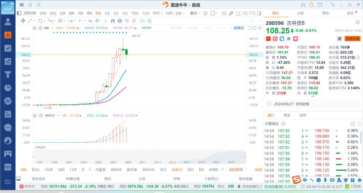Image resolution: width=363 pixels, height=193 pixels.
Task: Toggle the VS compare mode
Action: point(245,13)
